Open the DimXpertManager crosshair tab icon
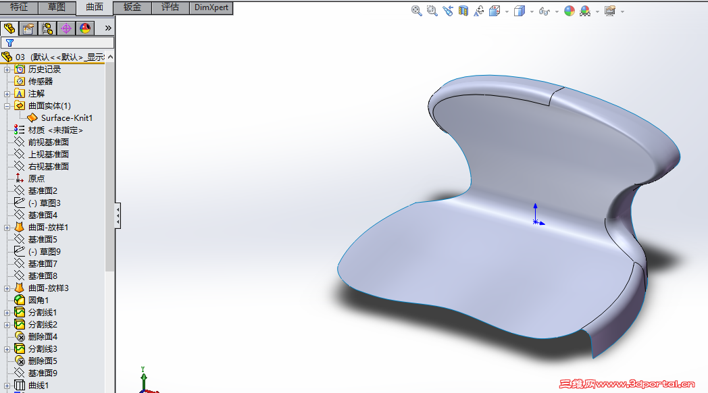 coord(66,28)
